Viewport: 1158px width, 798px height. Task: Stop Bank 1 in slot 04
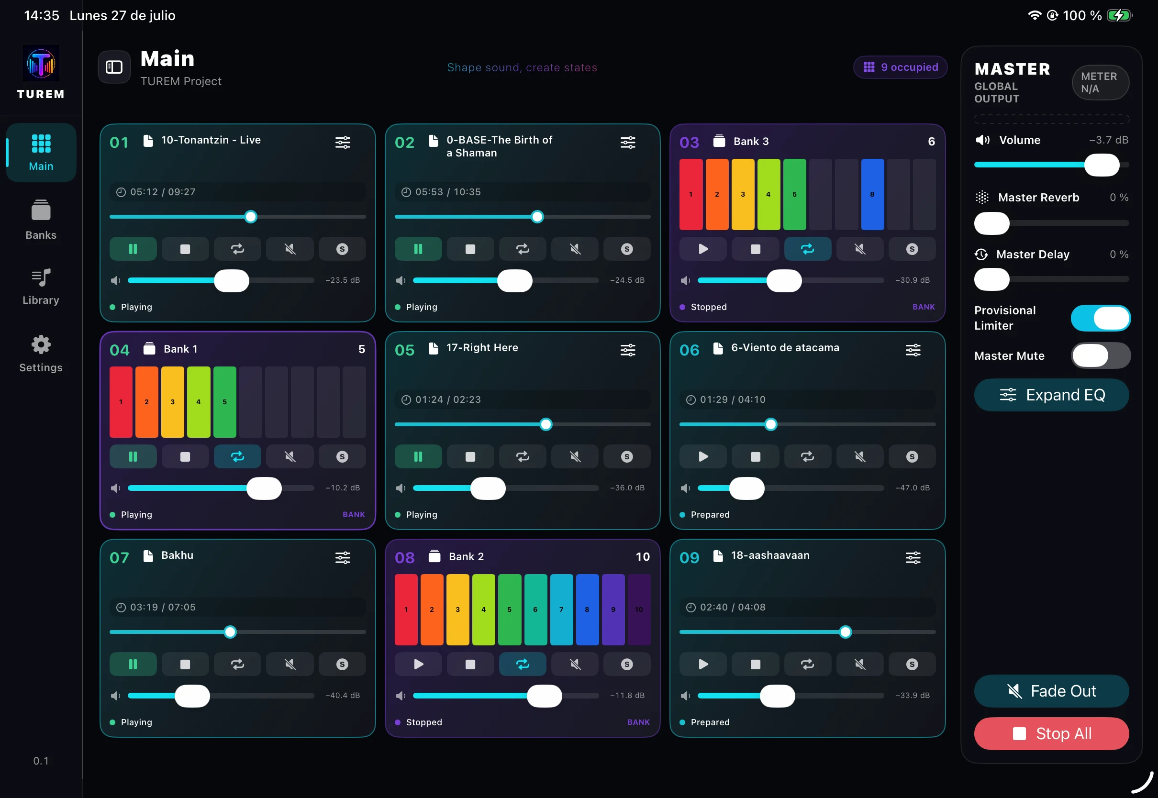185,456
